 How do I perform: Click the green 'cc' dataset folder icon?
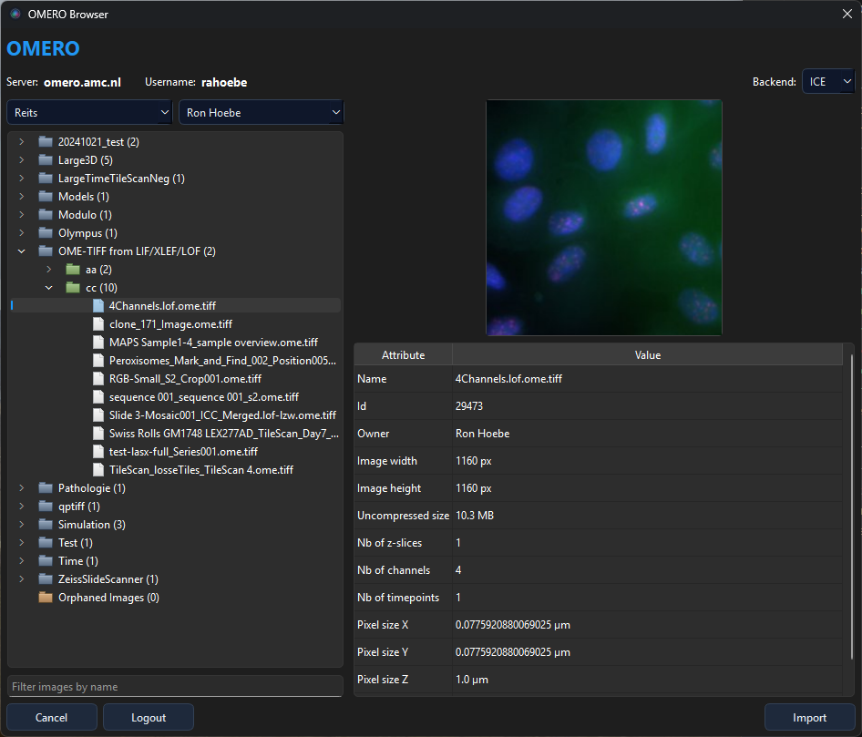73,288
